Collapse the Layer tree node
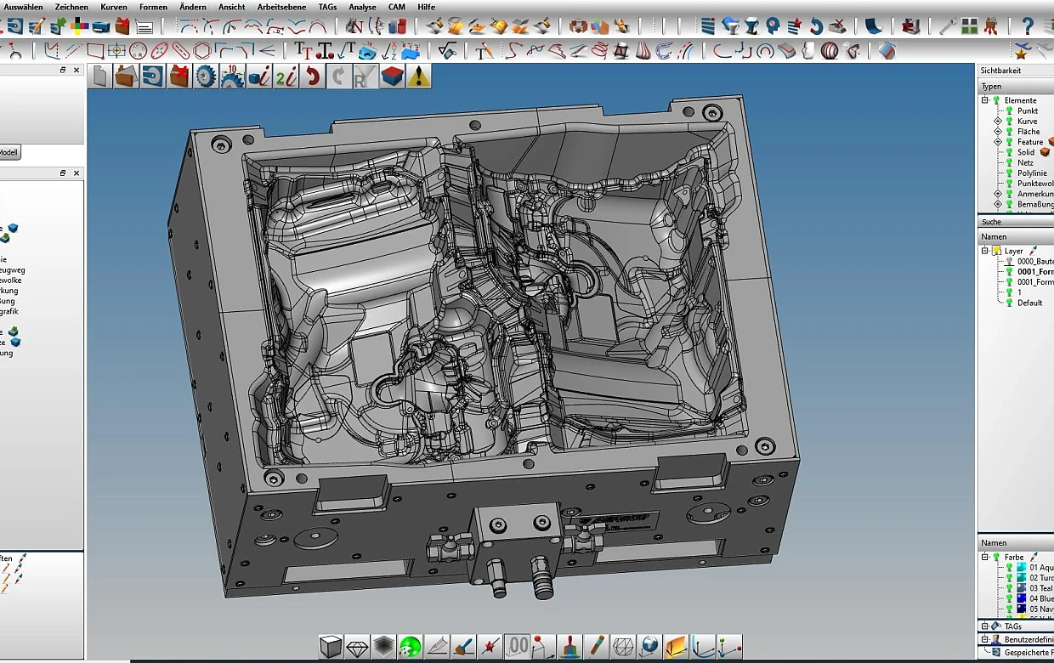The image size is (1054, 663). click(985, 251)
